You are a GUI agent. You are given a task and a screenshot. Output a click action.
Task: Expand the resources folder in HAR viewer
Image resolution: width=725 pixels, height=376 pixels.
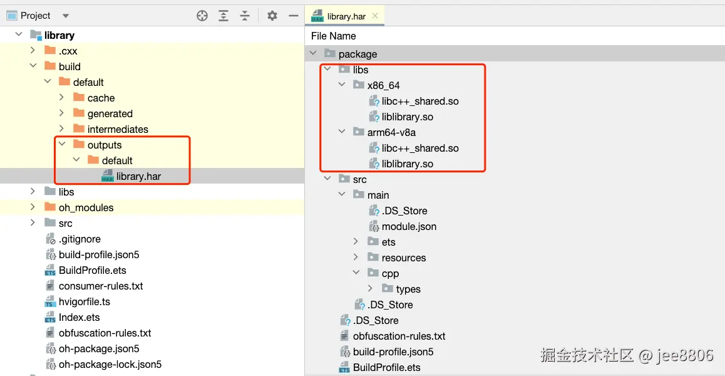(x=356, y=258)
